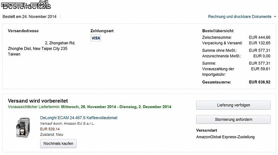This screenshot has height=155, width=278.
Task: Open the Rechnung und druckbare Dokumente link
Action: click(240, 17)
